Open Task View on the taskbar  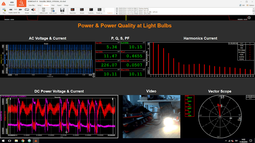point(10,141)
